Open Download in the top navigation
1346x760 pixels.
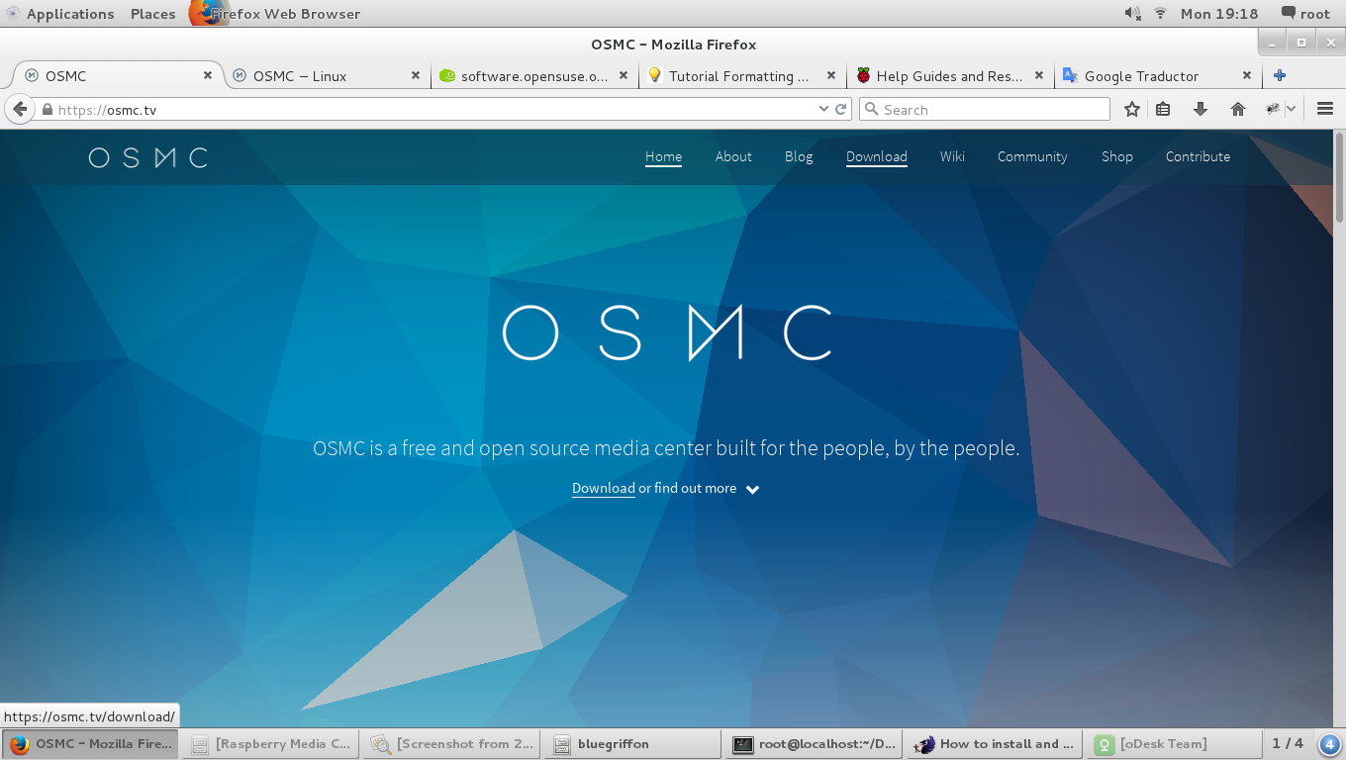click(877, 156)
